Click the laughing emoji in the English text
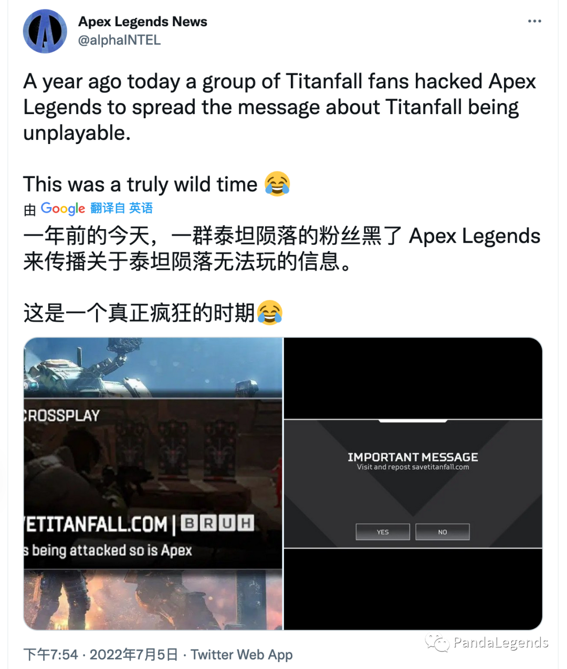Viewport: 567px width, 669px height. 277,184
